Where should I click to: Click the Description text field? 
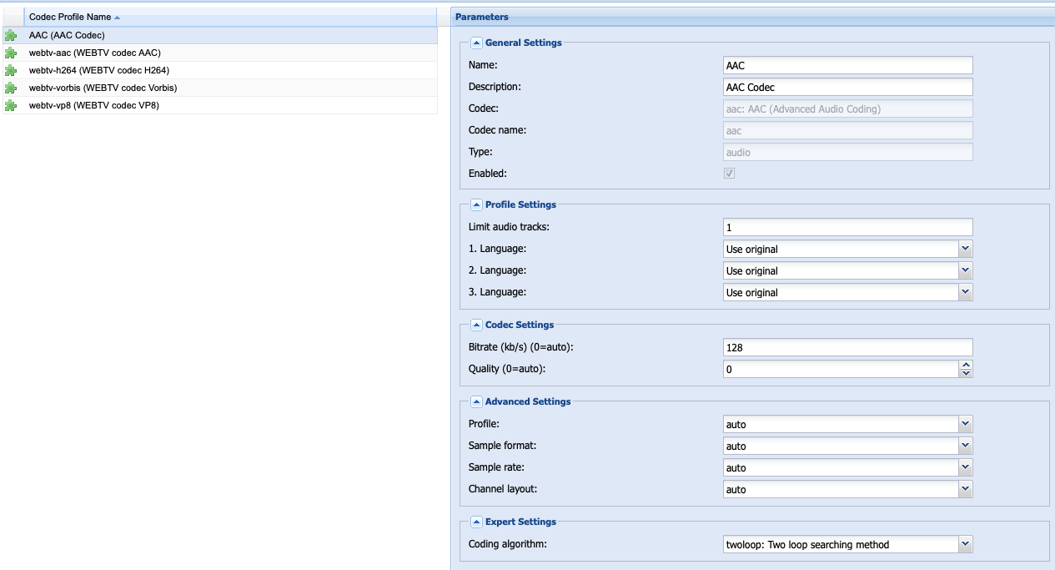[847, 87]
